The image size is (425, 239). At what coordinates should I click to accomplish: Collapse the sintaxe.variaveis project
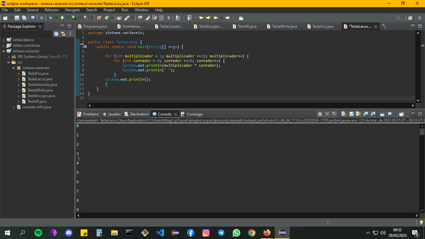3,51
